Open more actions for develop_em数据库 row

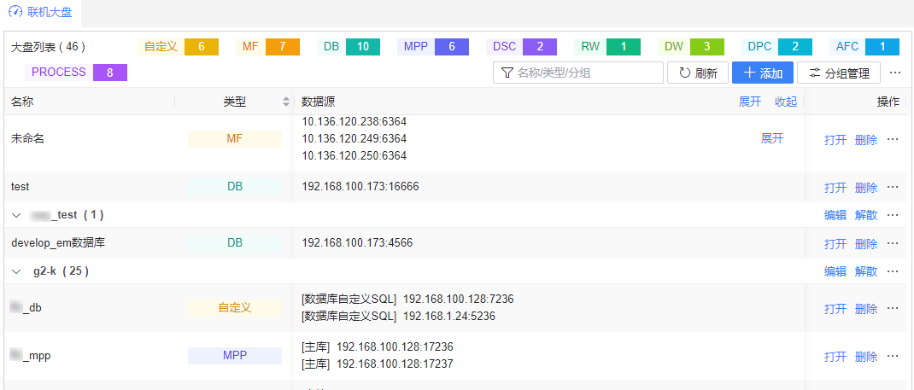point(893,243)
